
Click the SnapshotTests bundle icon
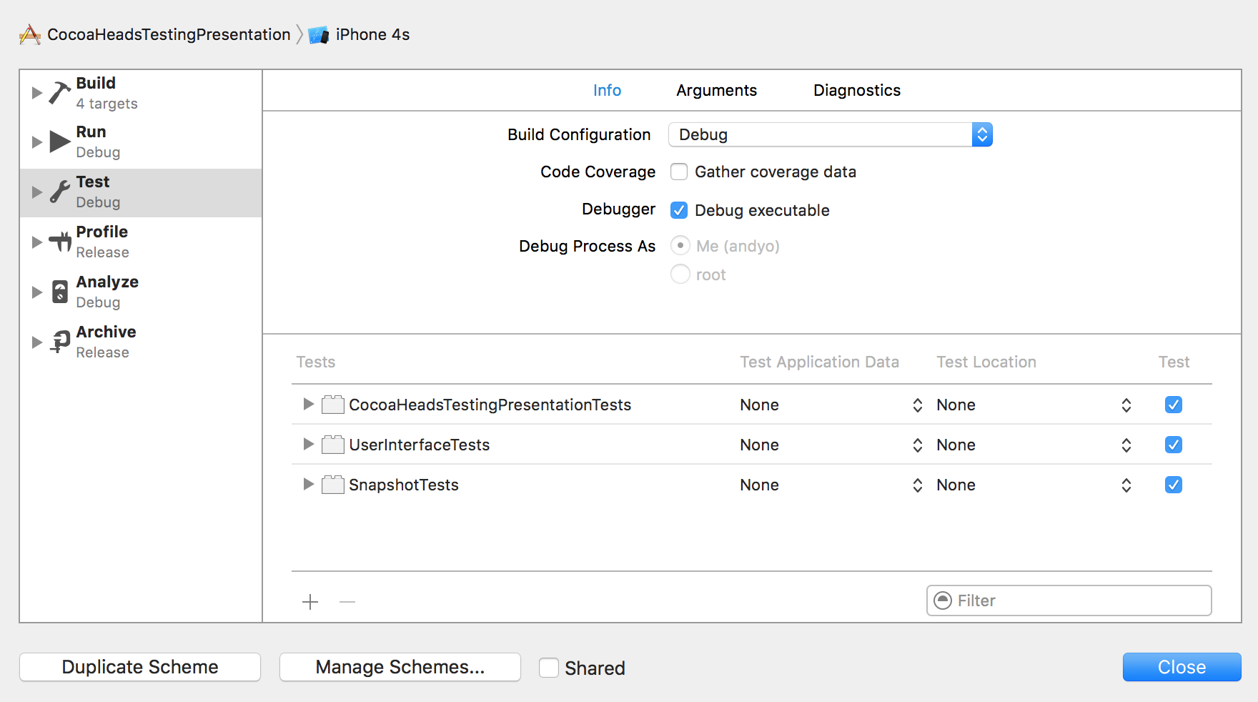point(333,485)
